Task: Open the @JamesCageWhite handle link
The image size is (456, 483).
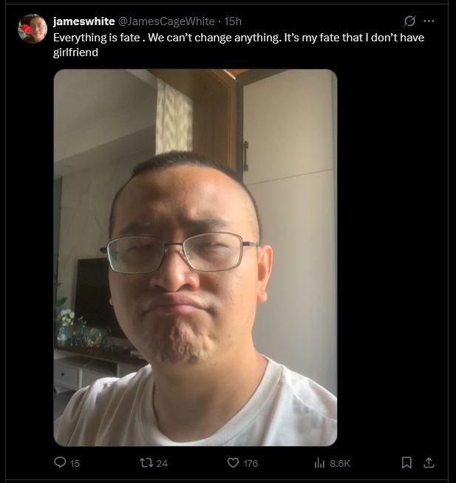Action: click(166, 21)
